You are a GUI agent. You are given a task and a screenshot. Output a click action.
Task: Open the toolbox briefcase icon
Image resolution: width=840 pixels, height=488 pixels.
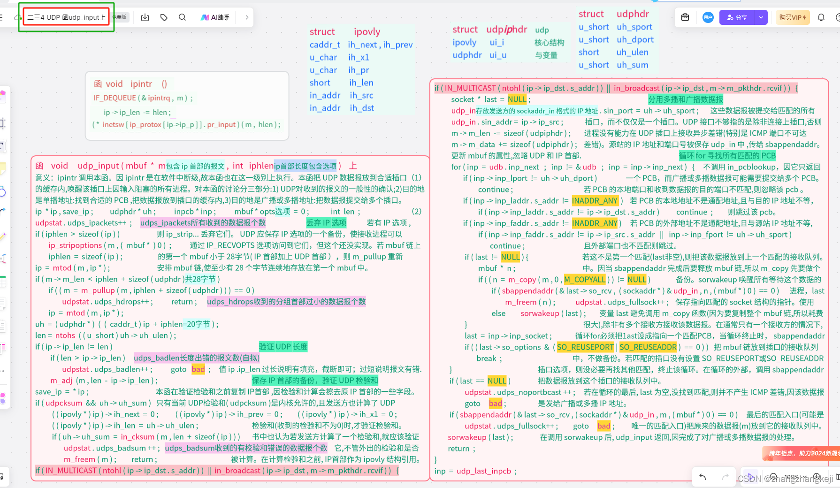(x=685, y=17)
